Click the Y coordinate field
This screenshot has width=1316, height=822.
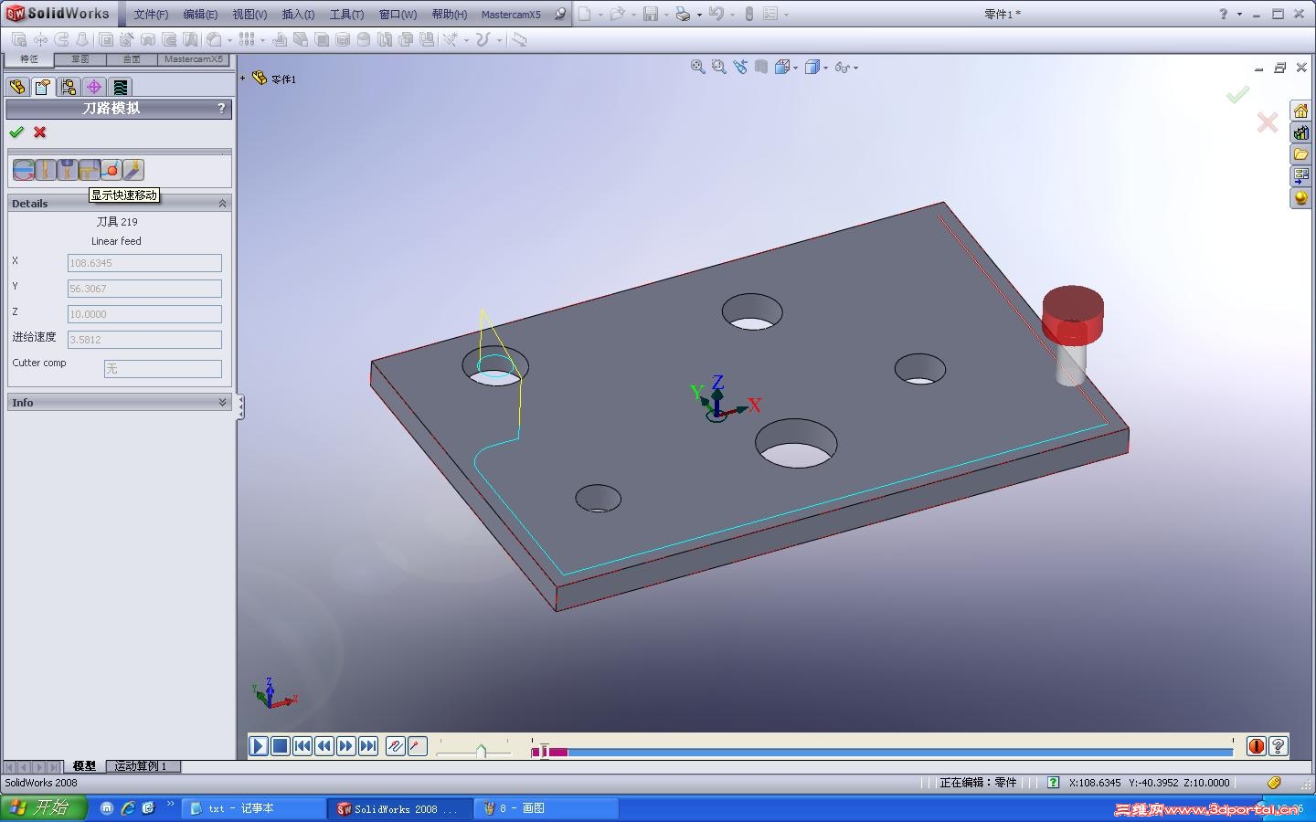[144, 289]
